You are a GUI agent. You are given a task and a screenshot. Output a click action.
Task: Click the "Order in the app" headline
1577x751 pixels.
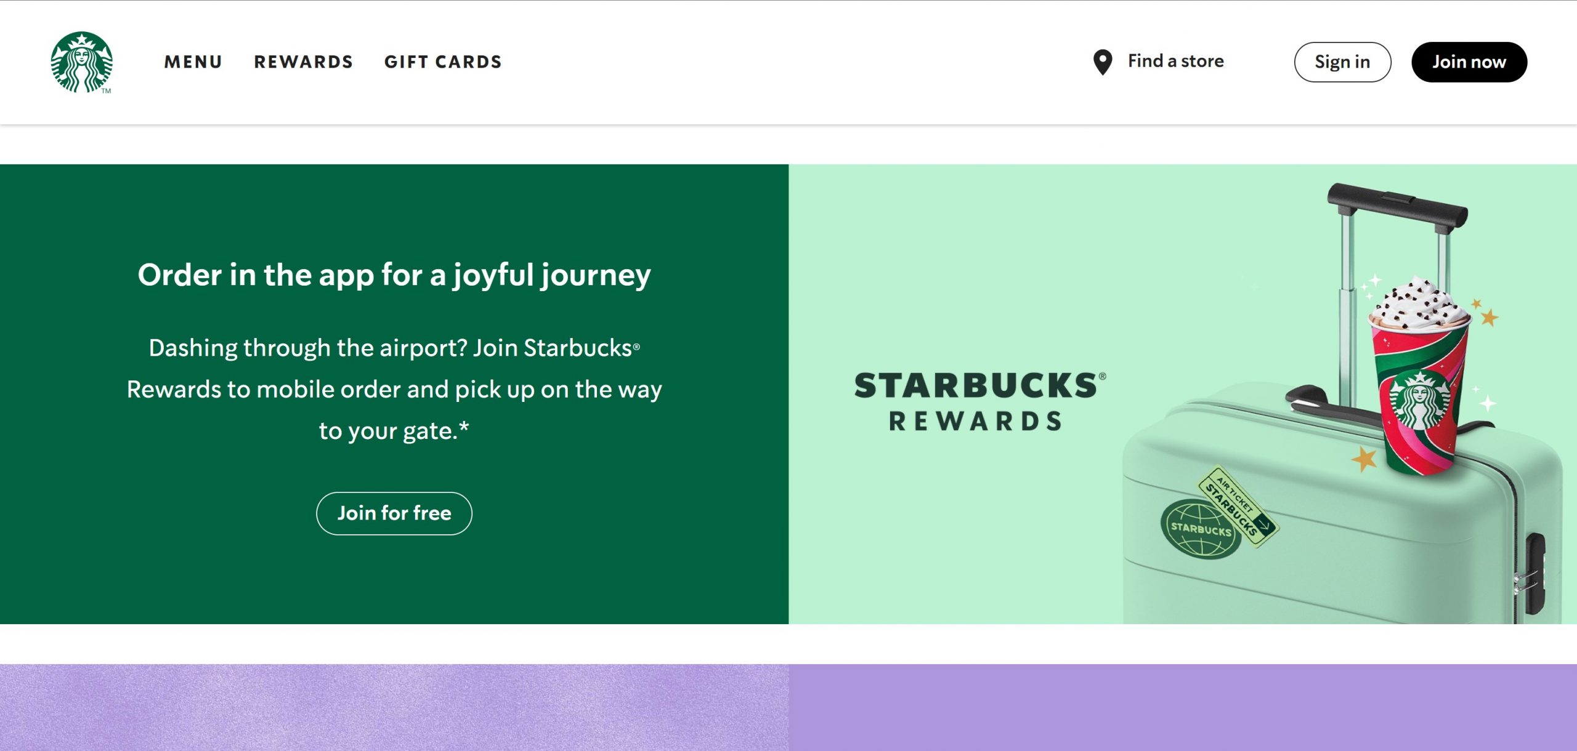[394, 275]
